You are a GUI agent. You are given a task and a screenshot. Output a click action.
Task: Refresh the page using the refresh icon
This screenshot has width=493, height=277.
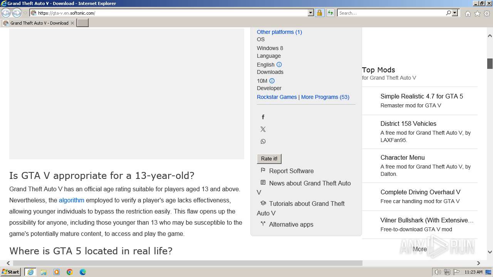[x=330, y=13]
